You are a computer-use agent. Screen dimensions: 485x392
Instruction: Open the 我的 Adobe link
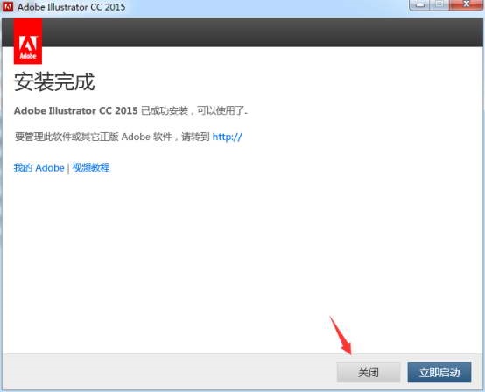(x=39, y=167)
